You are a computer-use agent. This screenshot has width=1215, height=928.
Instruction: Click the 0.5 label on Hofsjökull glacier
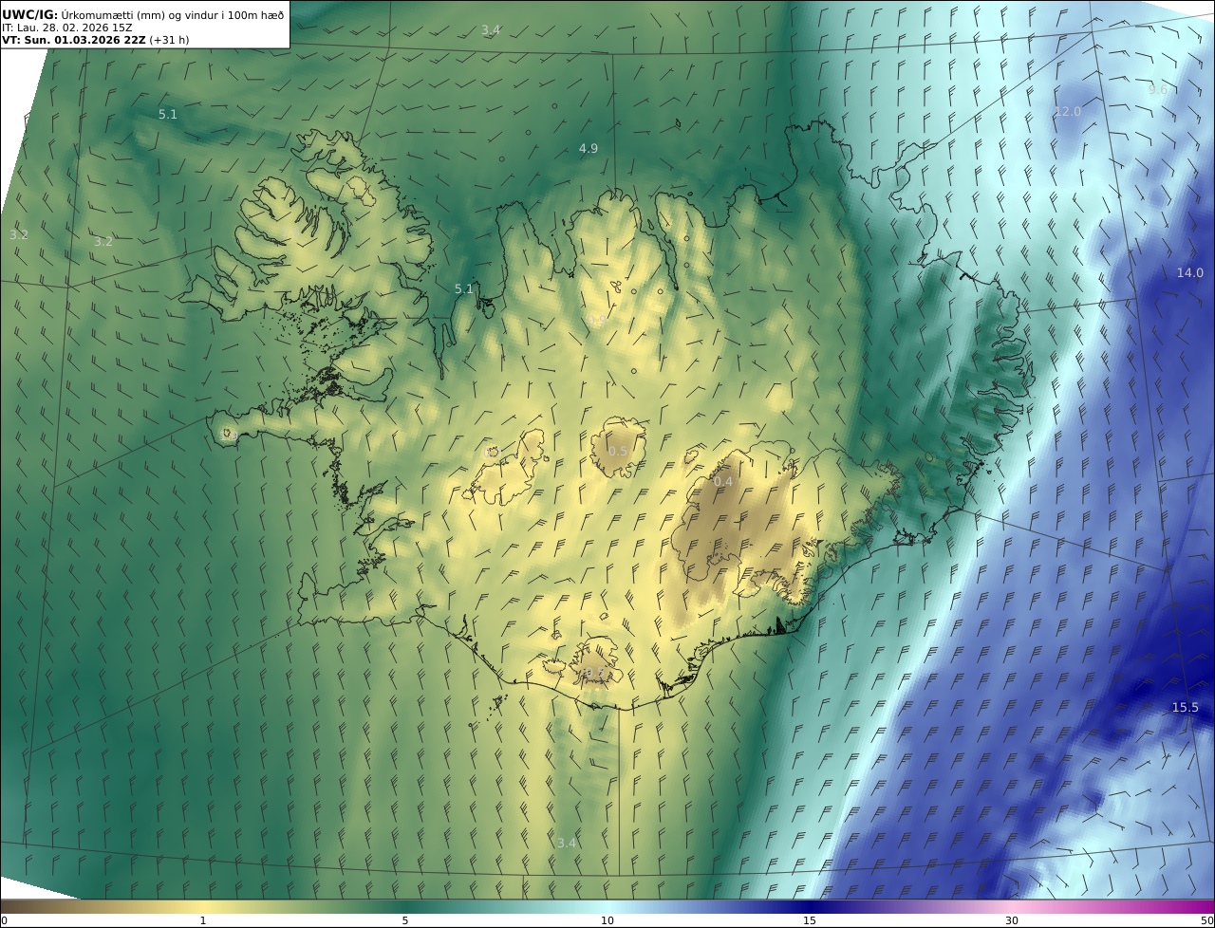(x=618, y=451)
